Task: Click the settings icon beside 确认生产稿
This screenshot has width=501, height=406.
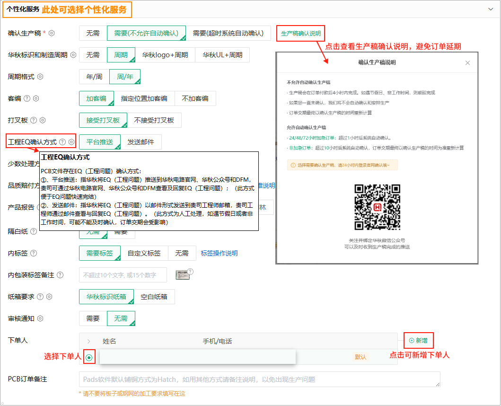Action: click(52, 34)
